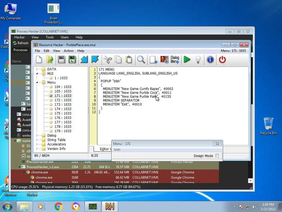Image resolution: width=282 pixels, height=212 pixels.
Task: Open the Tools menu in Process Hacker
Action: click(x=50, y=37)
